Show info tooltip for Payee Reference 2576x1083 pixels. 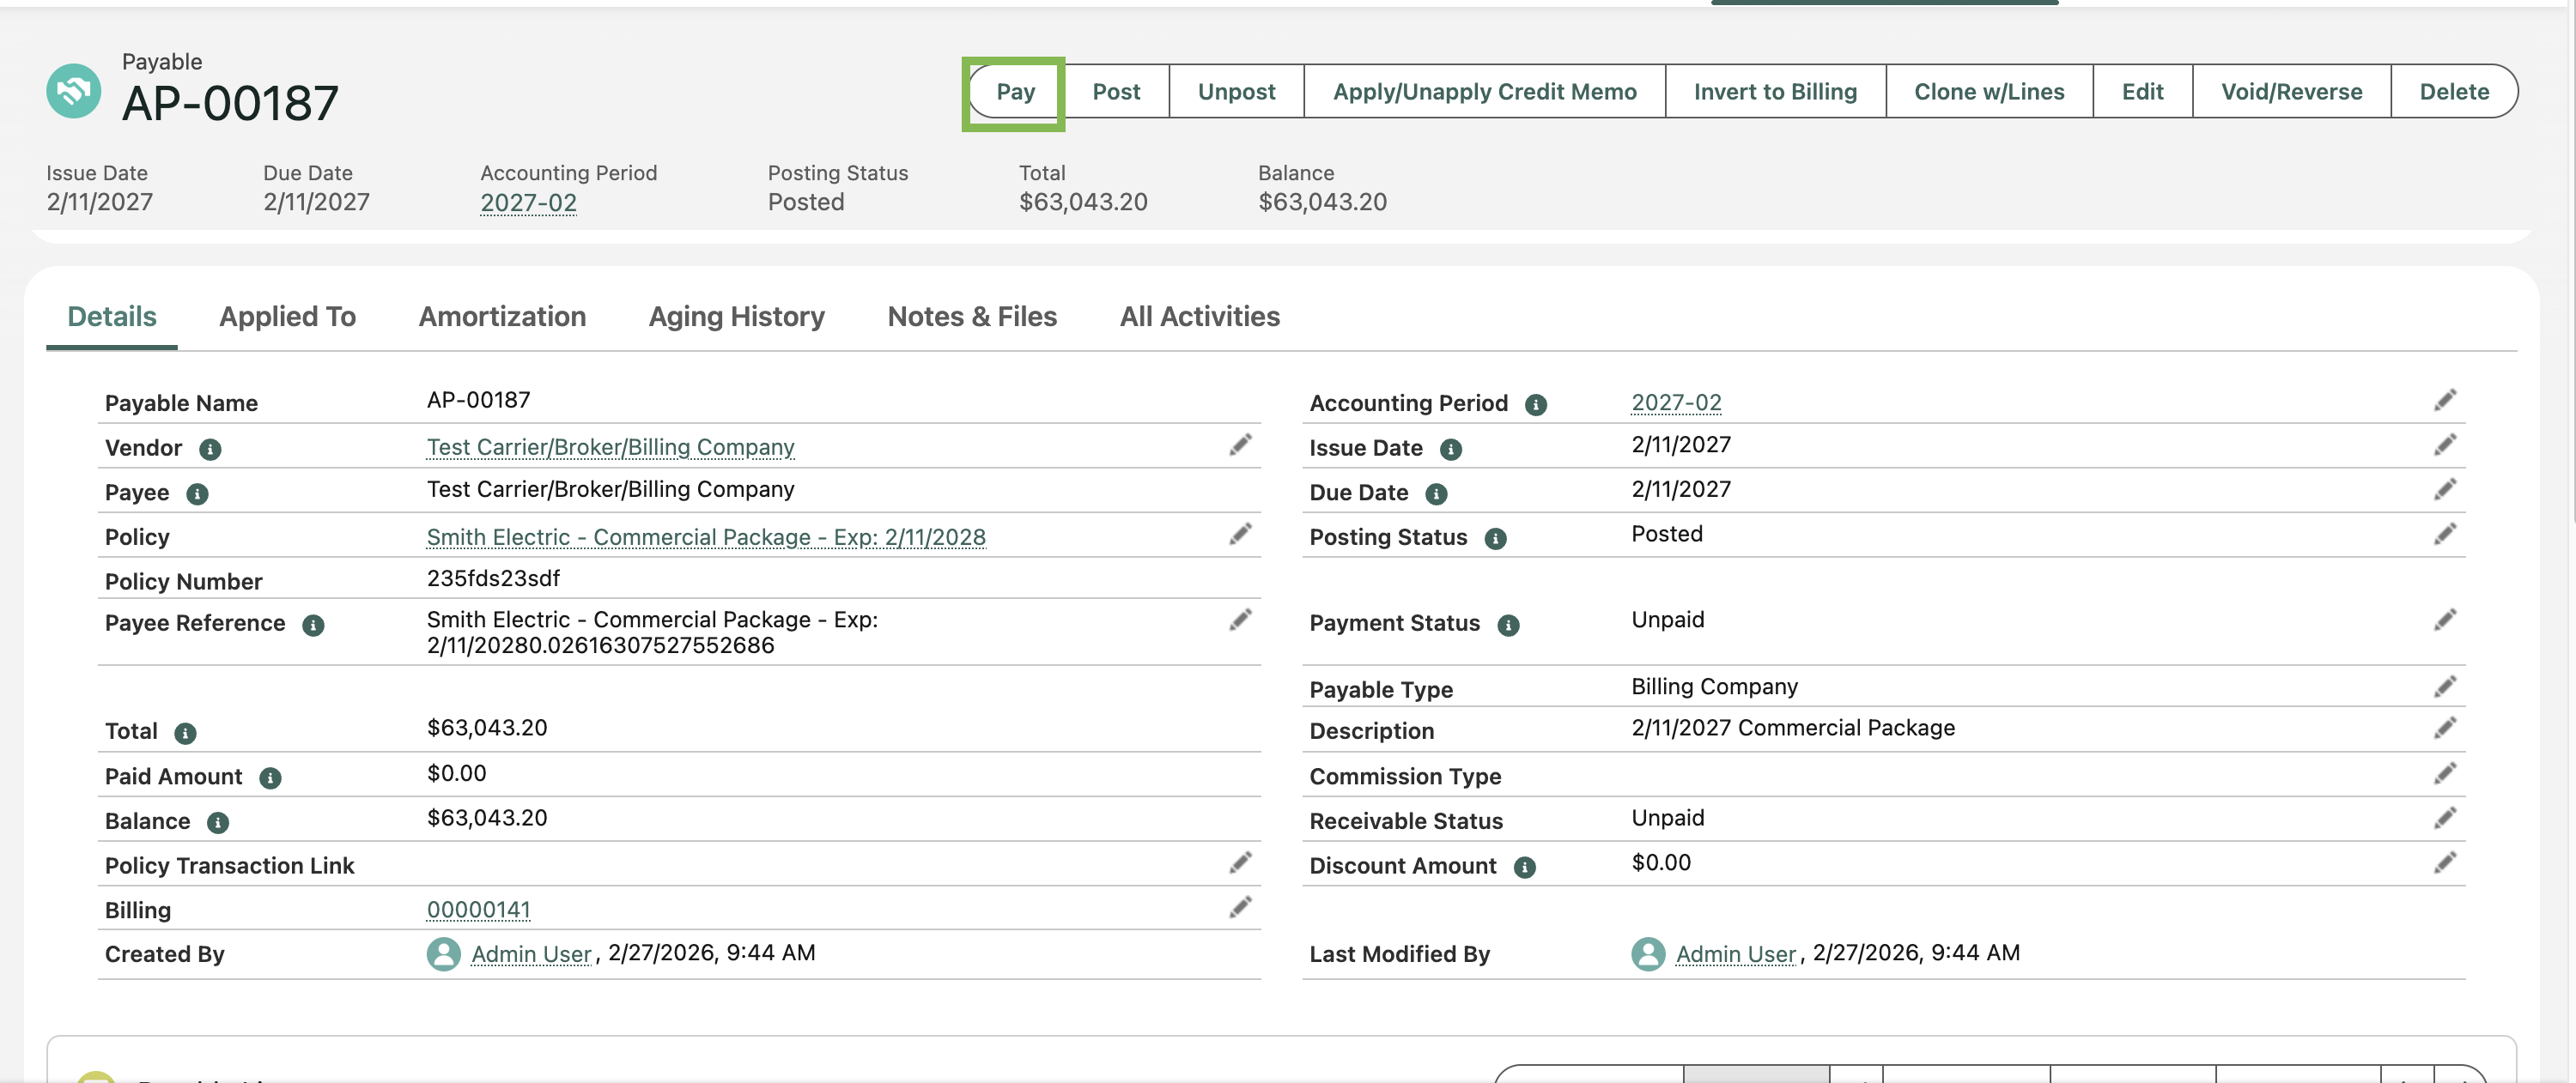click(313, 626)
